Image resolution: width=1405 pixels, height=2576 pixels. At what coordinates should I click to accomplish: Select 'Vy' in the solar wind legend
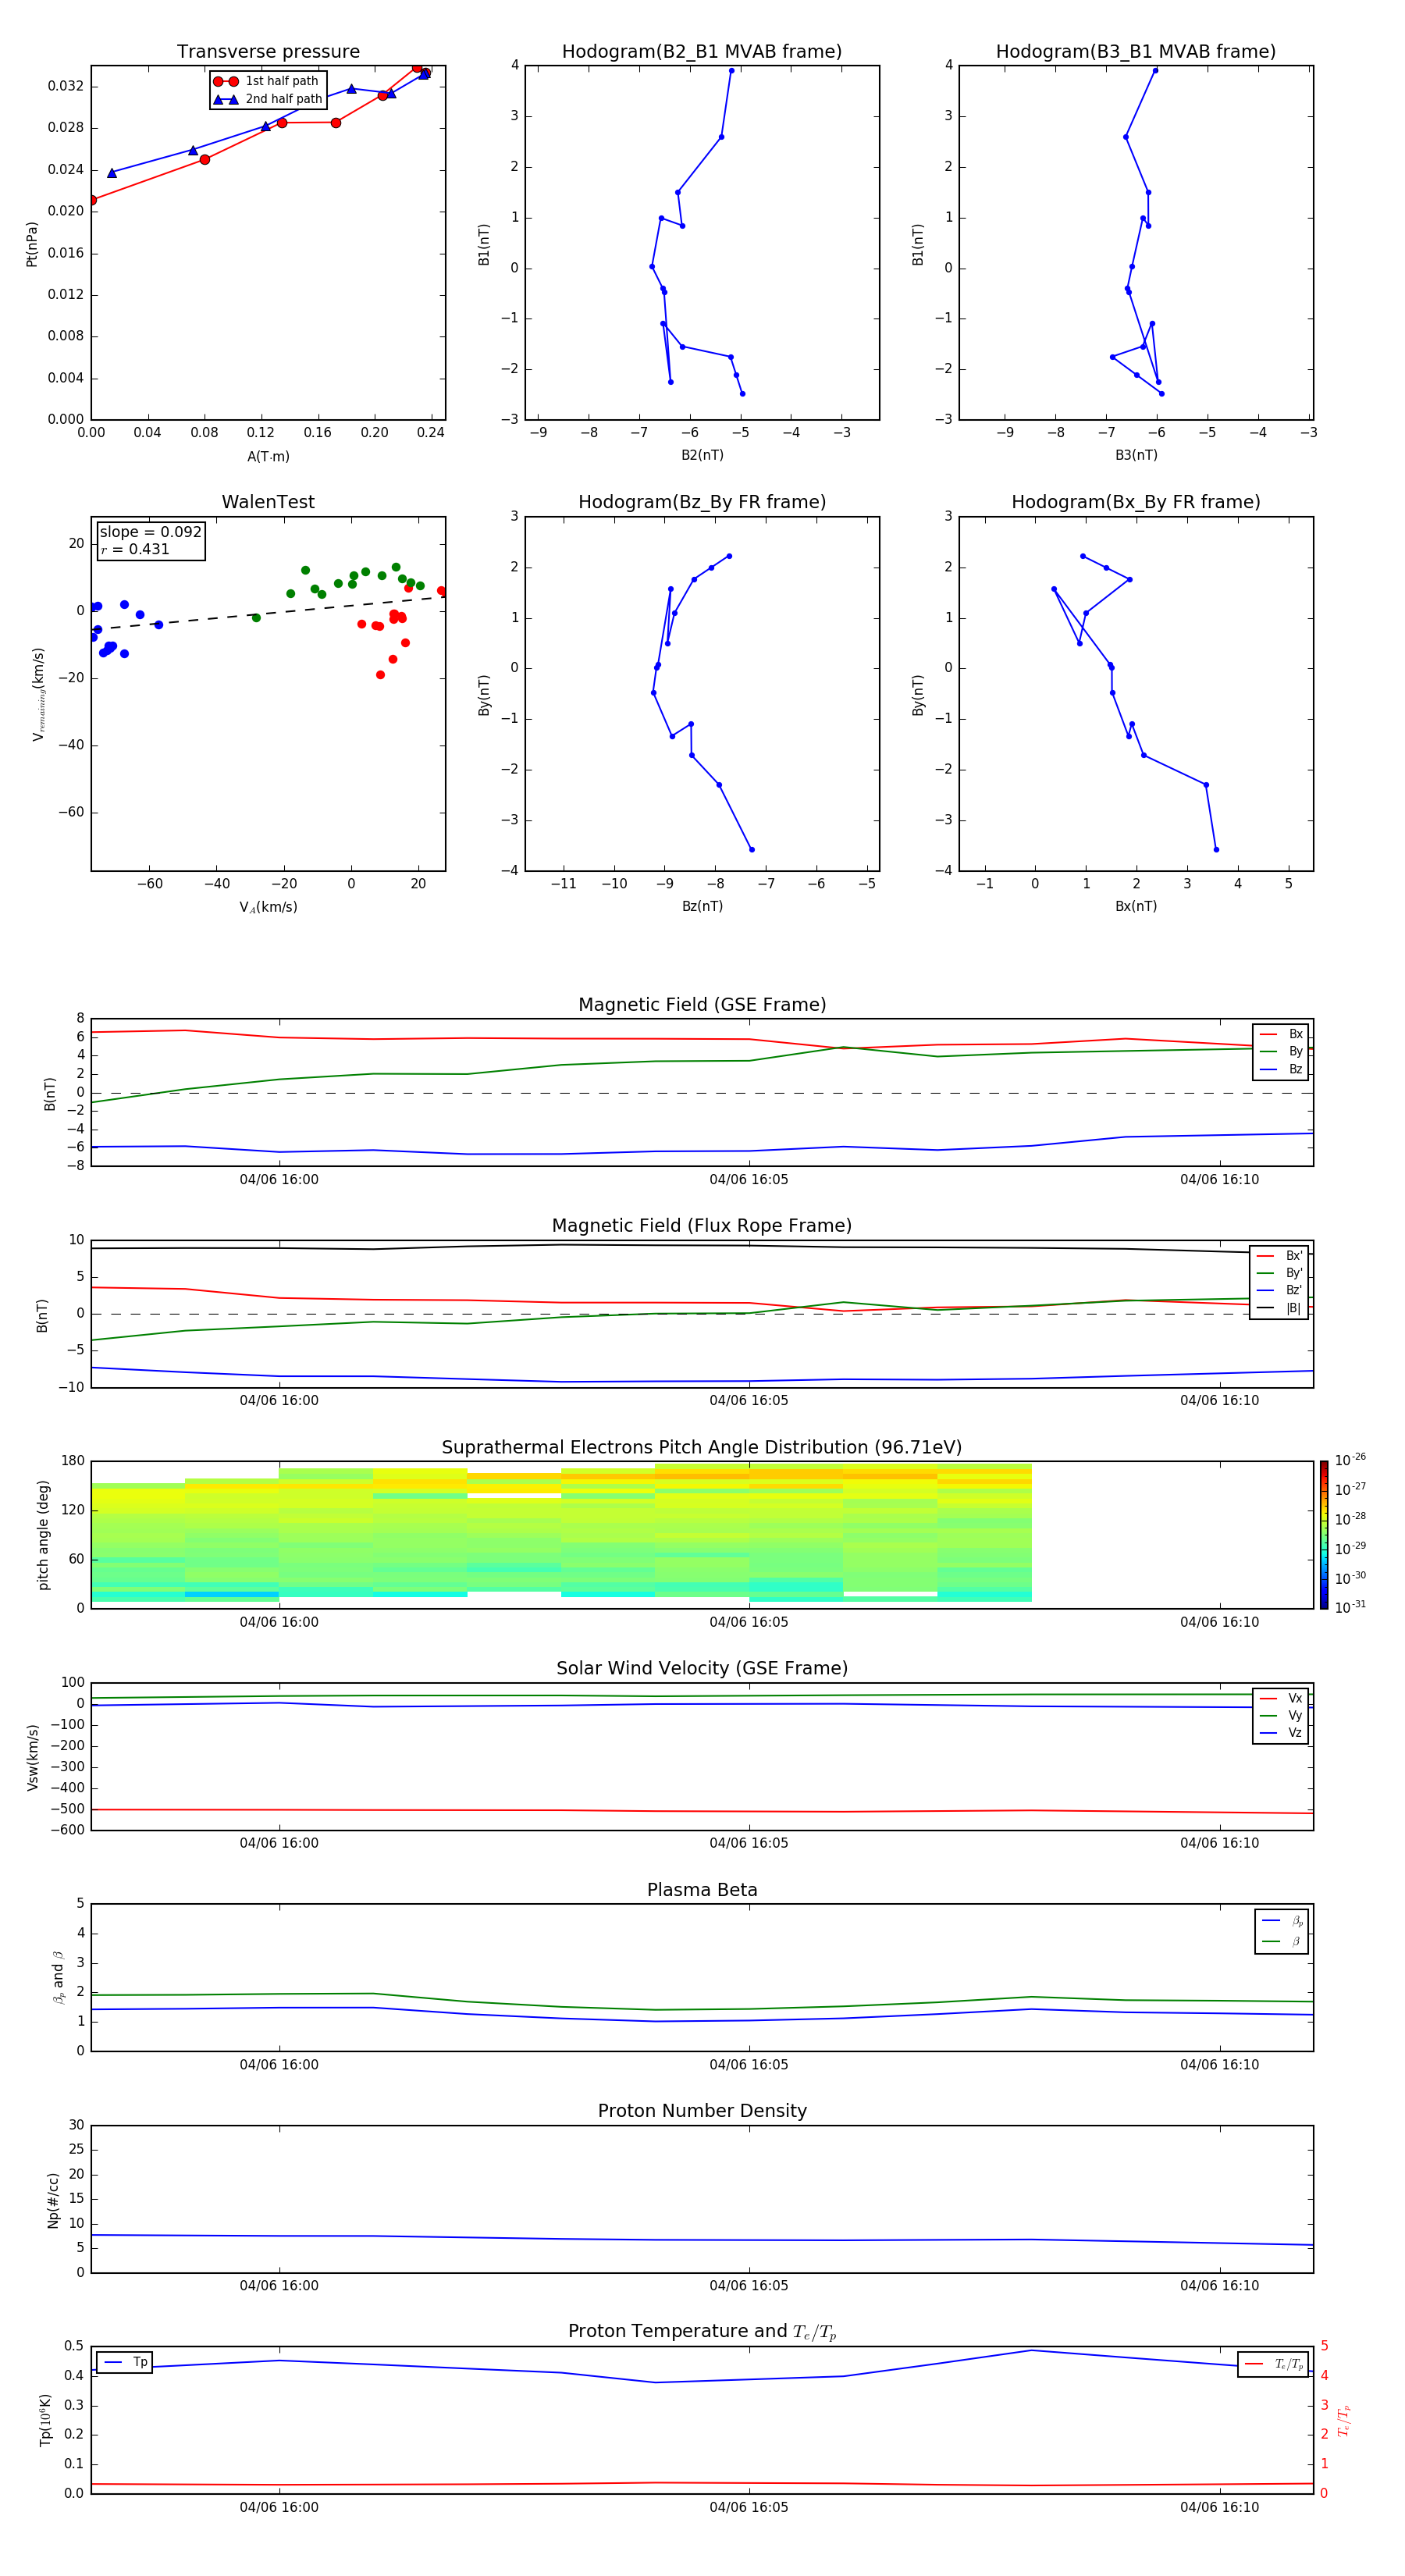[x=1281, y=1716]
